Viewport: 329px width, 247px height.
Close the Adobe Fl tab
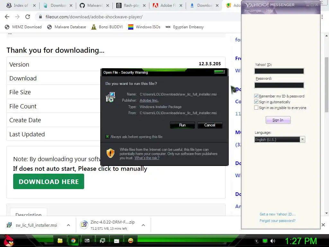tap(181, 5)
